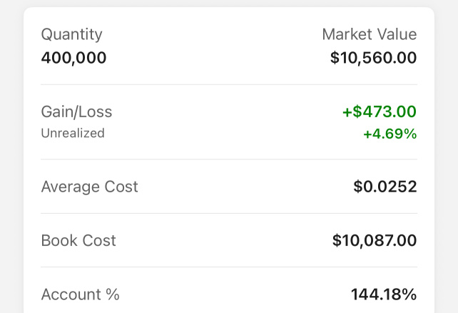Click the grey background outside the card
This screenshot has height=313, width=458.
11,146
